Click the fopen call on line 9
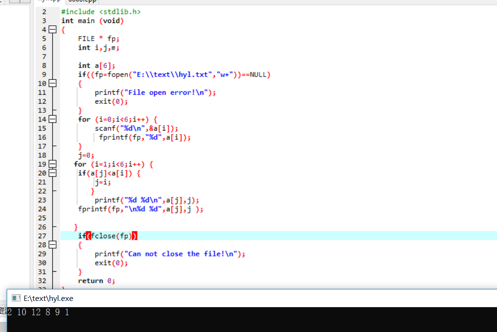Screen dimensions: 497x332 coord(174,74)
